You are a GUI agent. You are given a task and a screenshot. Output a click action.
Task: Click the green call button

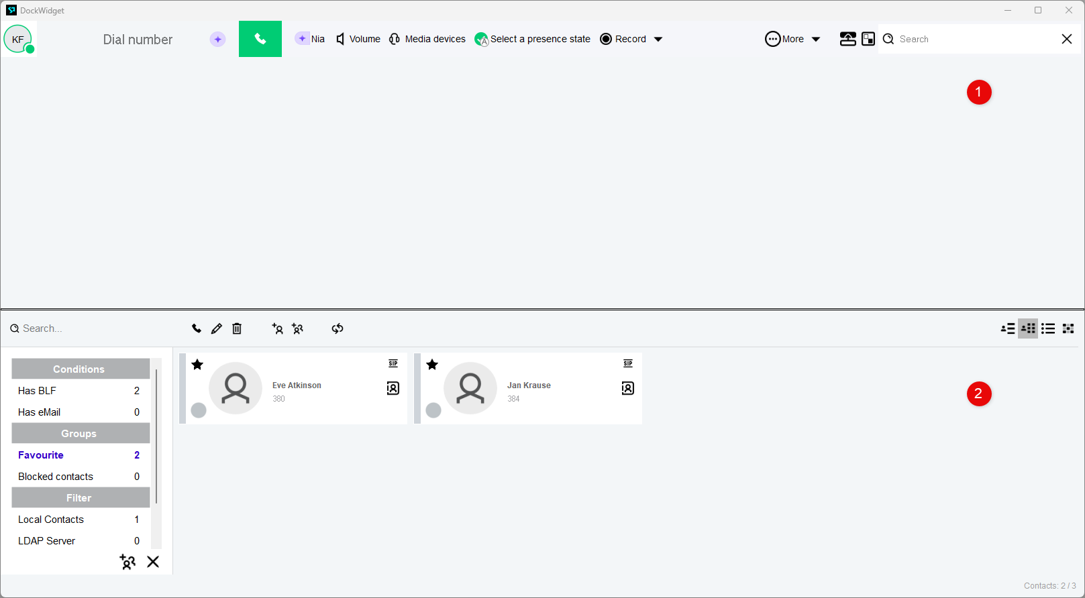(x=260, y=39)
